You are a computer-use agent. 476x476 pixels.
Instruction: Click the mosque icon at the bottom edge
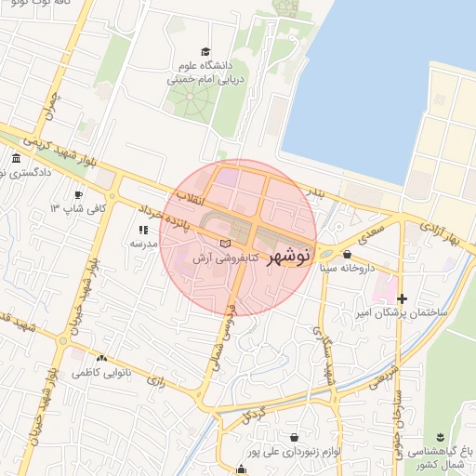[241, 469]
